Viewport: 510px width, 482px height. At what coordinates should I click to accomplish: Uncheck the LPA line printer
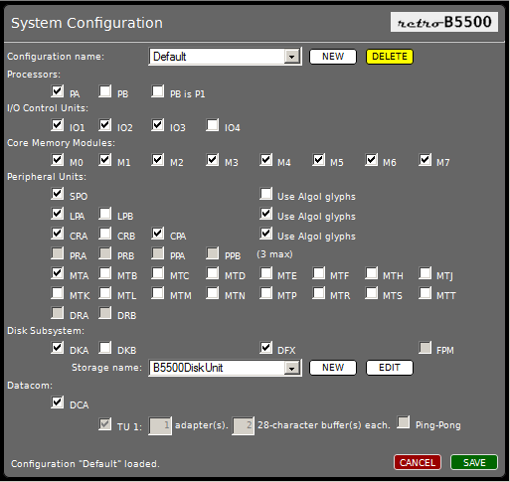coord(58,214)
